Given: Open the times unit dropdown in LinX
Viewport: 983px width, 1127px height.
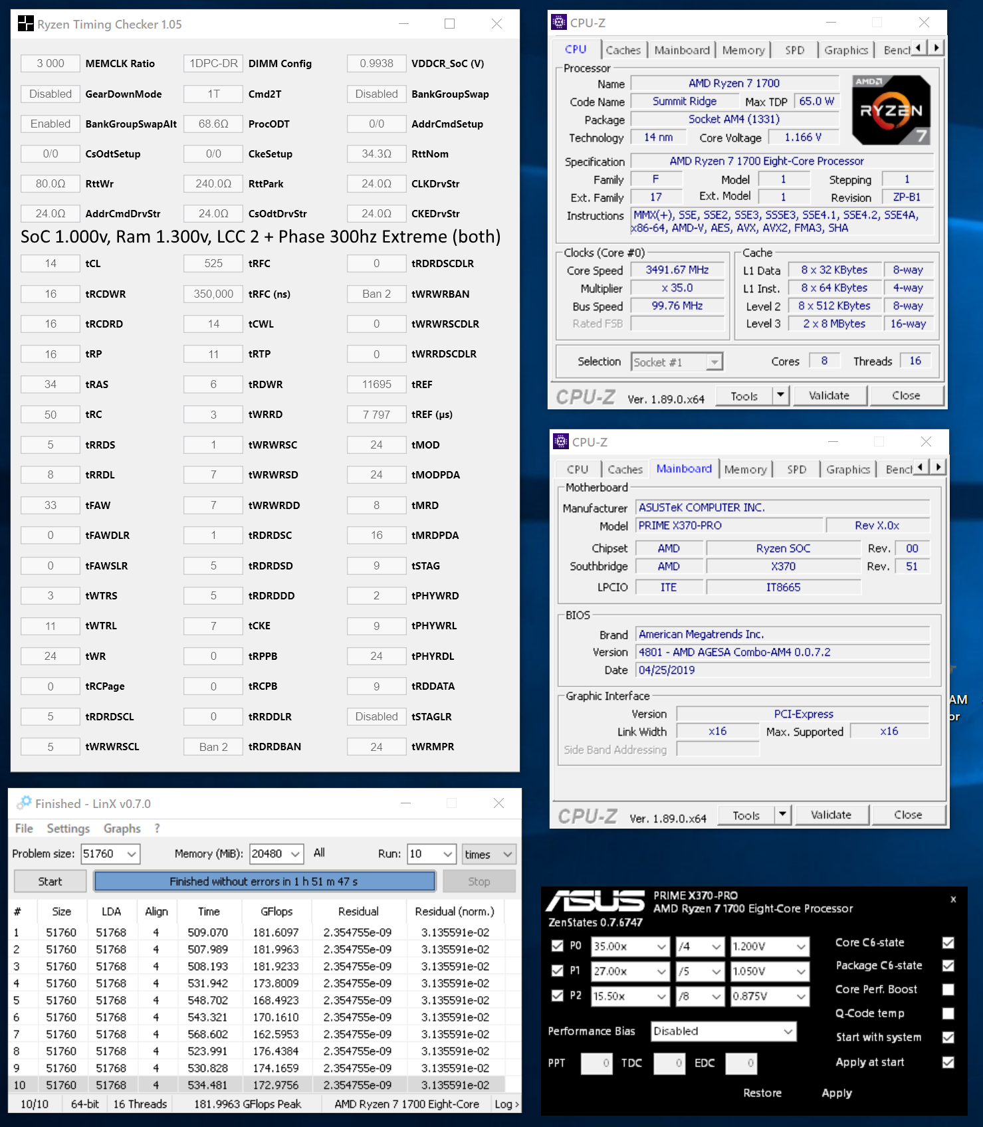Looking at the screenshot, I should pos(489,854).
